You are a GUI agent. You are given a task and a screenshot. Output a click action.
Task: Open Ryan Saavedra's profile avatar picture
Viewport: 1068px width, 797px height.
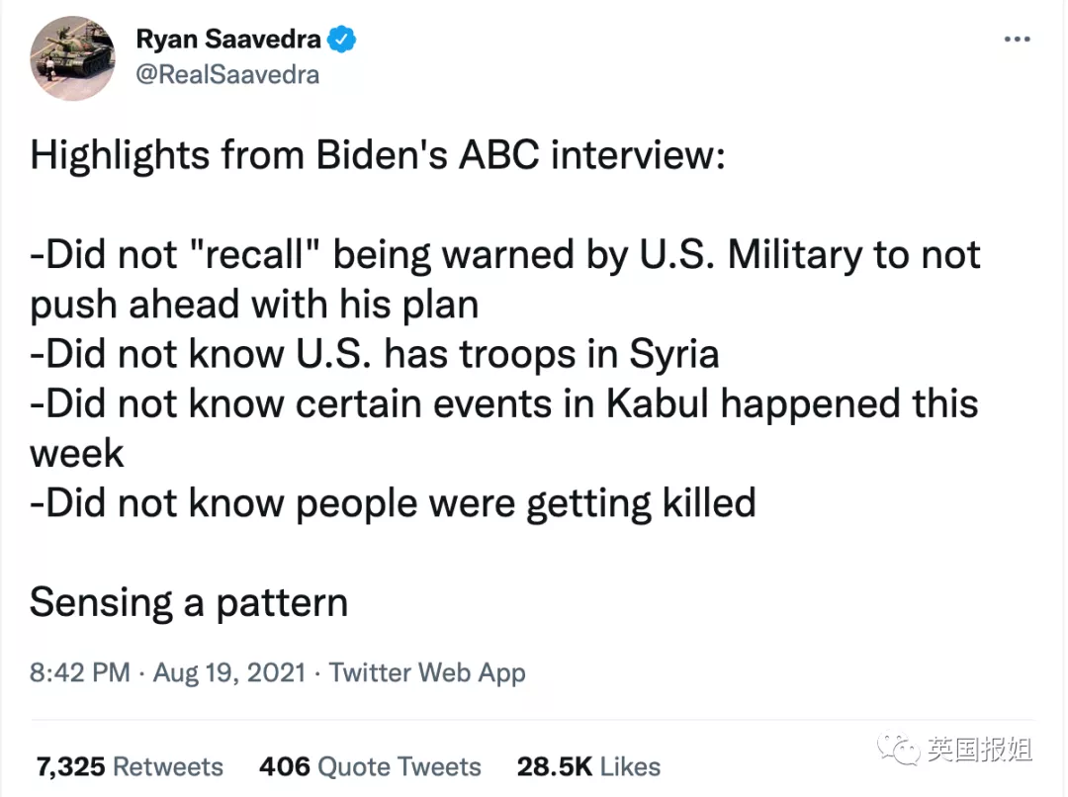[73, 58]
